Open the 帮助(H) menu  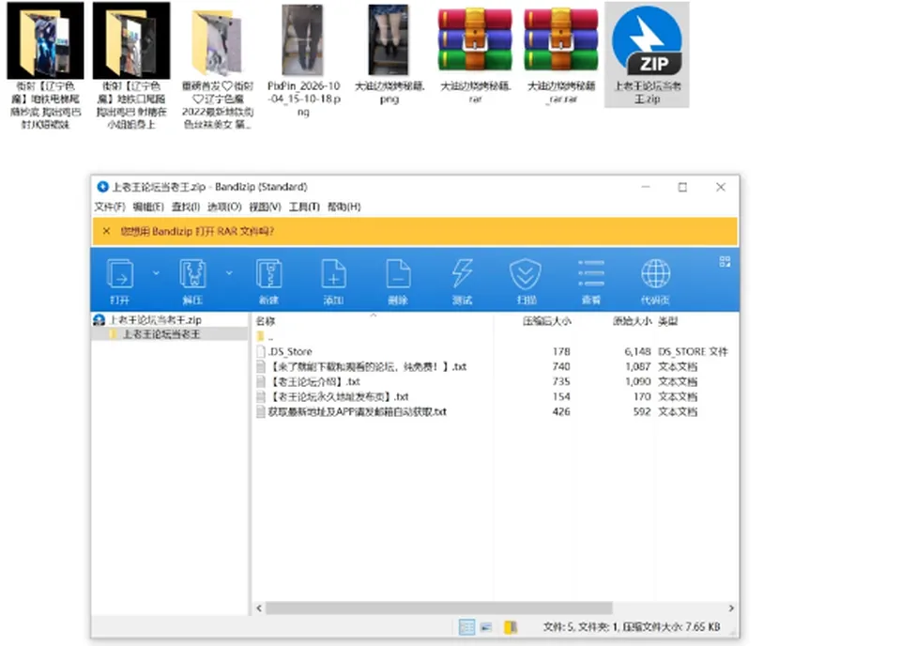tap(344, 207)
